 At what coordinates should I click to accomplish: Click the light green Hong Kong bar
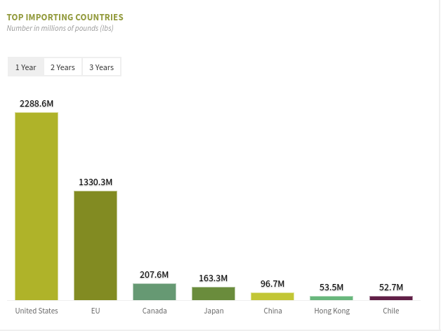pos(331,298)
